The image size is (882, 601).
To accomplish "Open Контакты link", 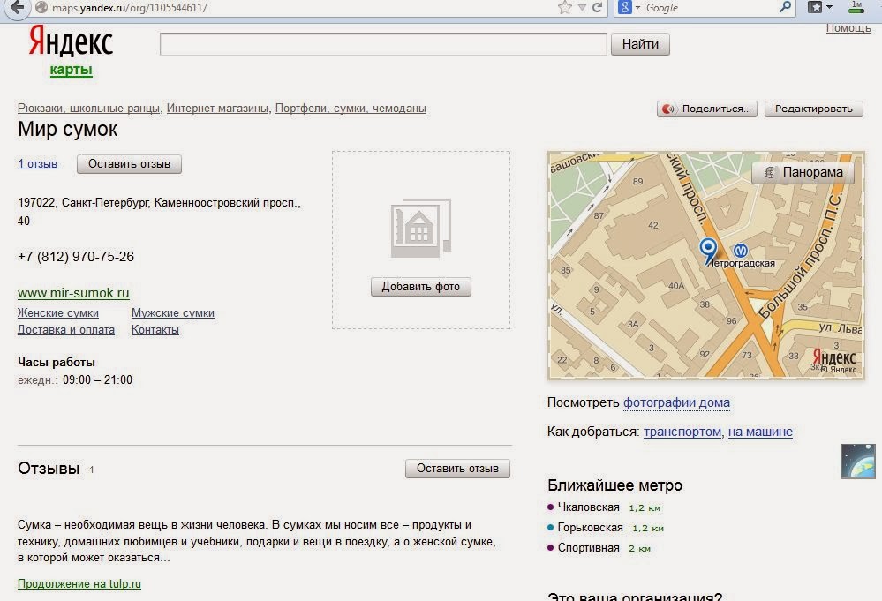I will [x=155, y=330].
